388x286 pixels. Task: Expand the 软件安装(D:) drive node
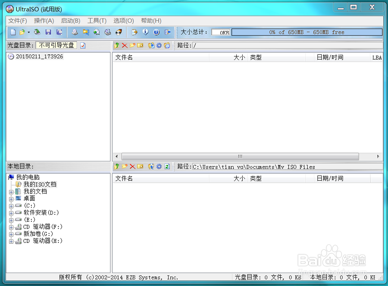tap(11, 213)
